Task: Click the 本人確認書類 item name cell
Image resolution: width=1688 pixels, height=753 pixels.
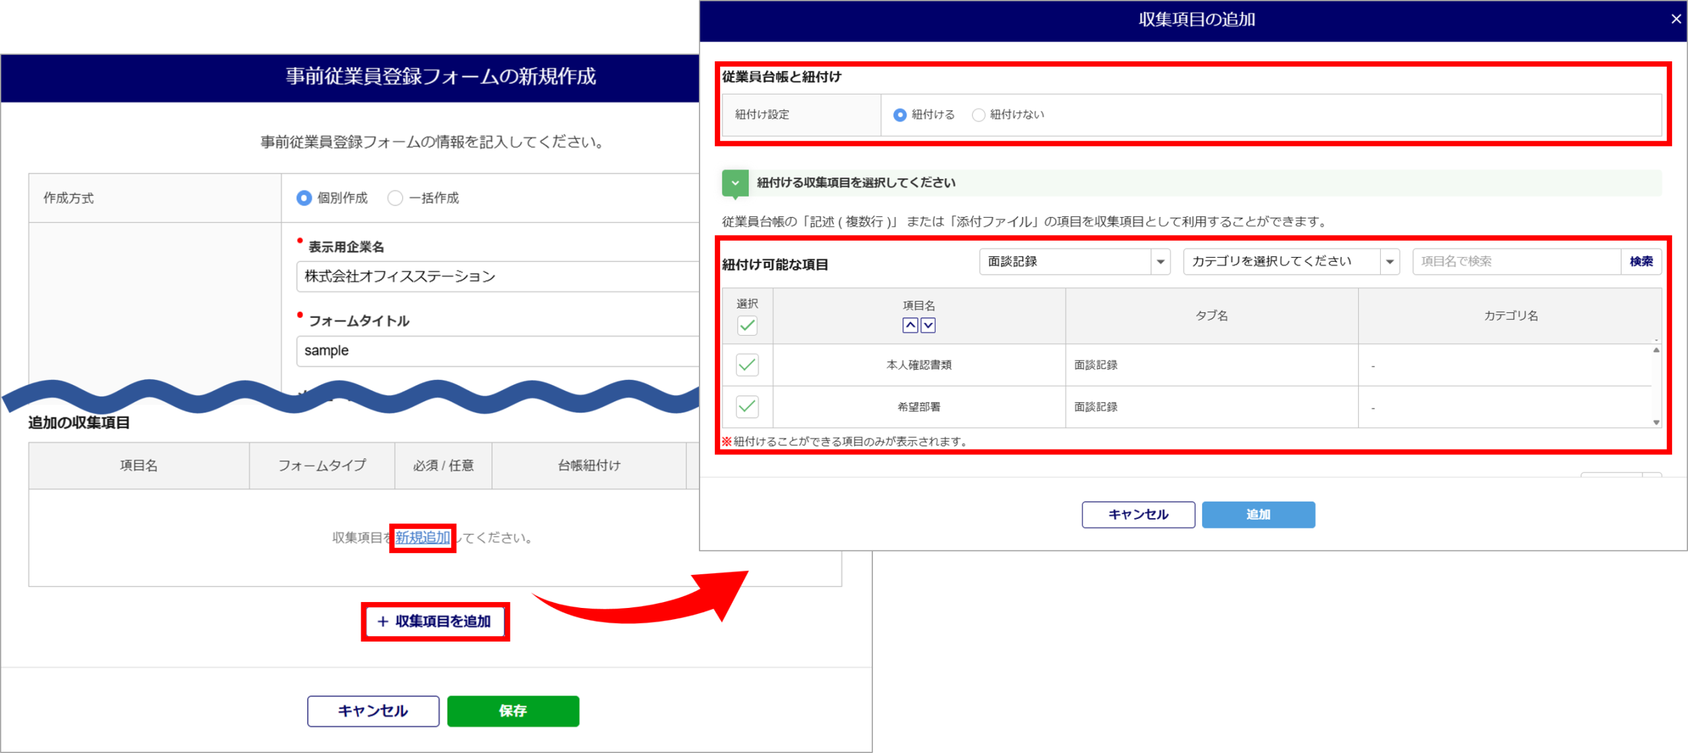Action: [x=919, y=365]
